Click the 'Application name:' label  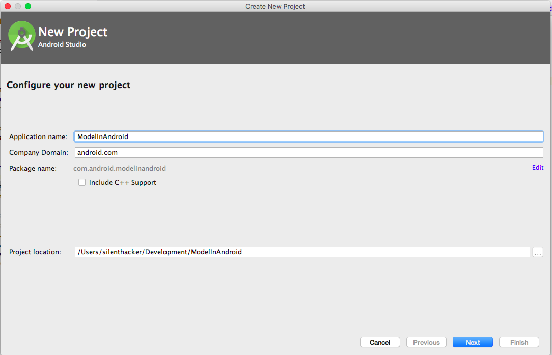click(x=38, y=137)
